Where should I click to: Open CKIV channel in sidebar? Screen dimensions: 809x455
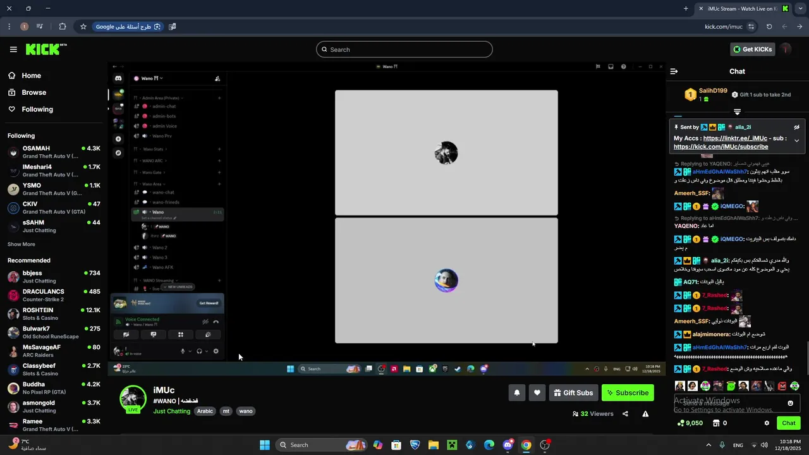tap(54, 208)
